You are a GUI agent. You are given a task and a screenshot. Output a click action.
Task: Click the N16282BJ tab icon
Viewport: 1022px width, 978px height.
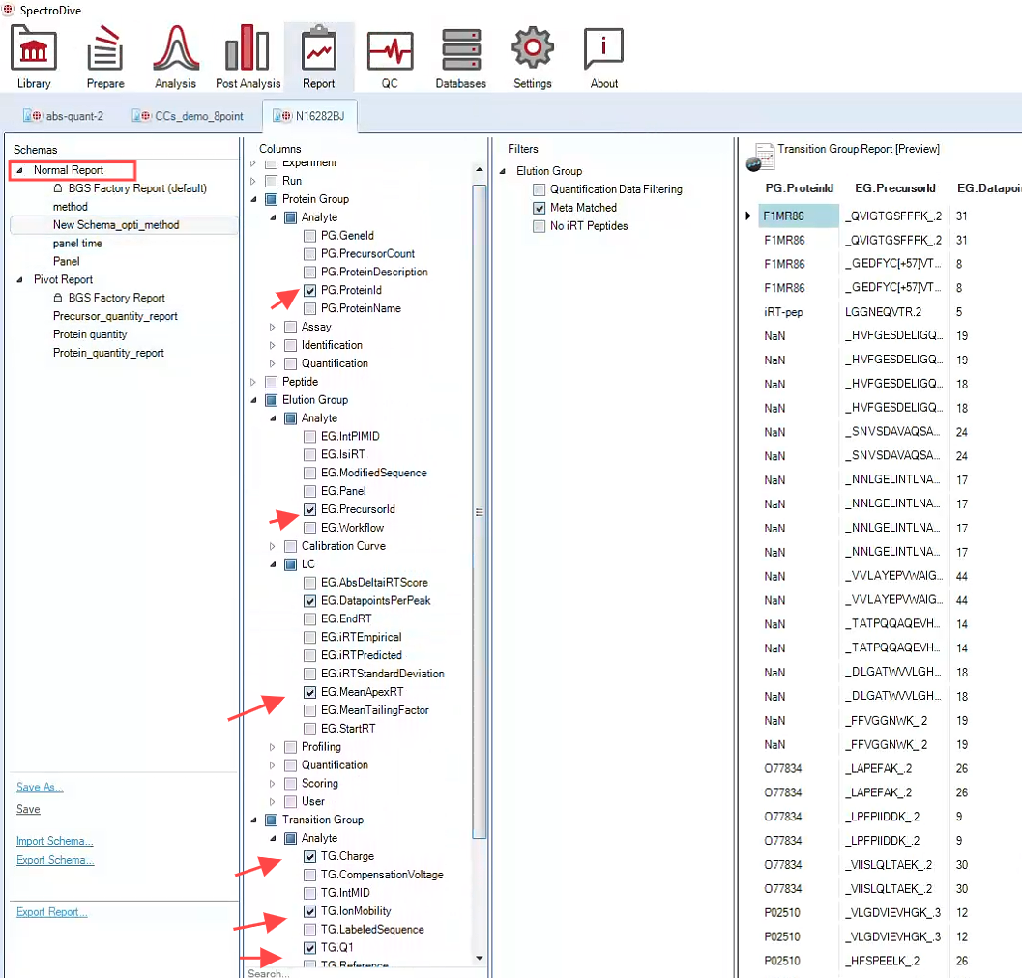pos(282,116)
